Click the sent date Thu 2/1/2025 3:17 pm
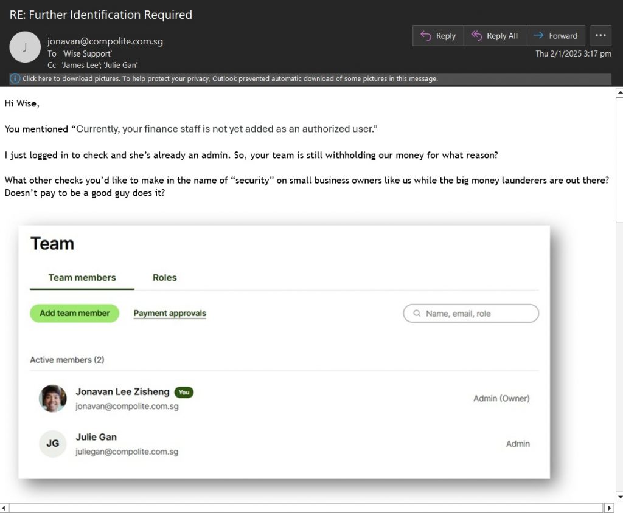 573,53
